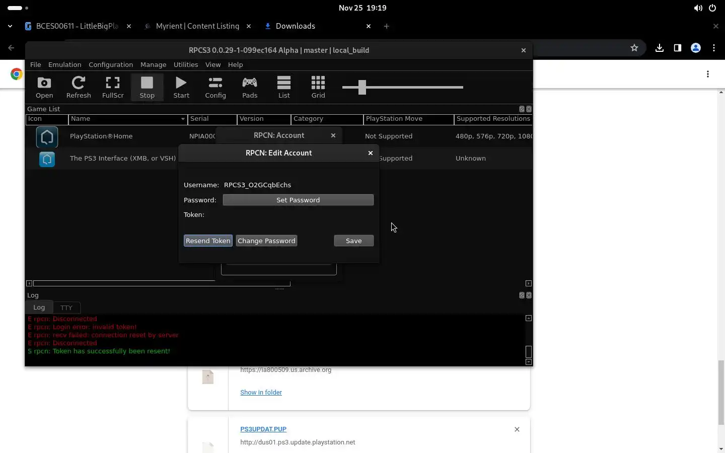725x453 pixels.
Task: Open the system power menu icon
Action: click(712, 8)
